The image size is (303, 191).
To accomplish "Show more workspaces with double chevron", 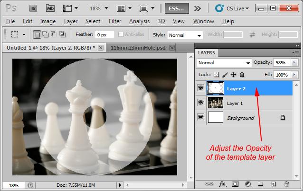I will 197,9.
